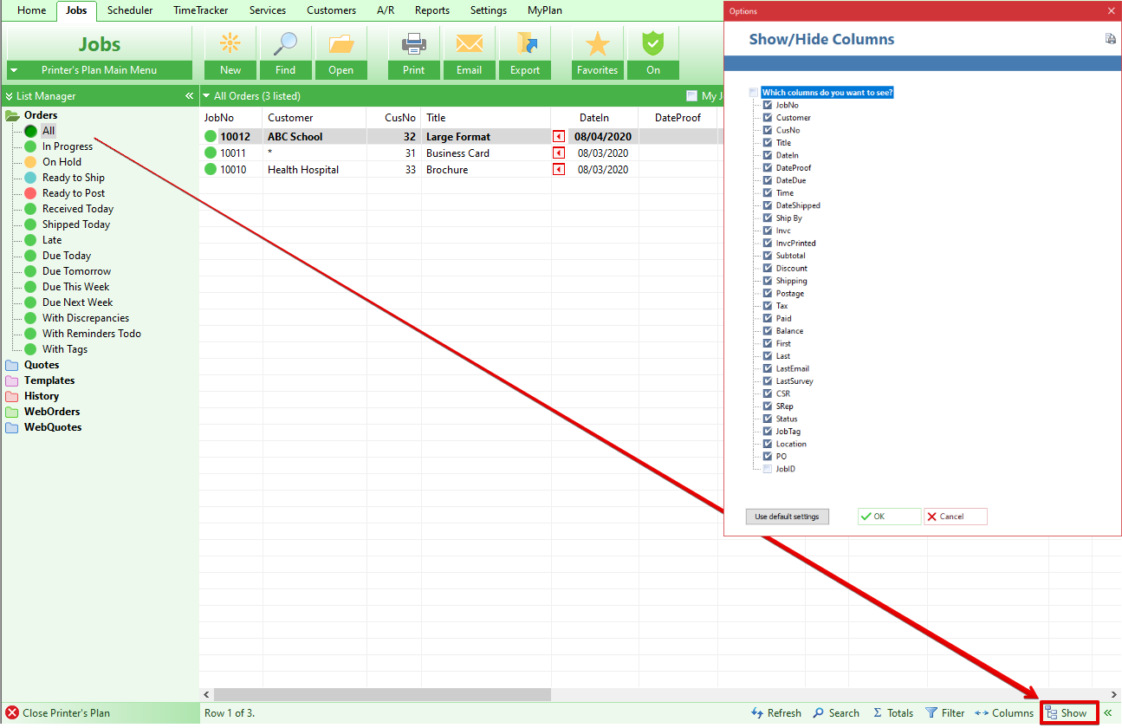Click the Refresh arrows in status bar
The image size is (1122, 728).
pos(757,713)
